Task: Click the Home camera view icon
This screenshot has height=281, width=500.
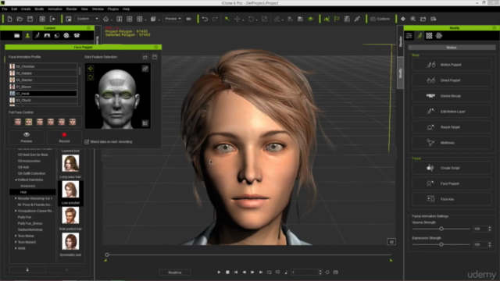Action: coord(106,19)
